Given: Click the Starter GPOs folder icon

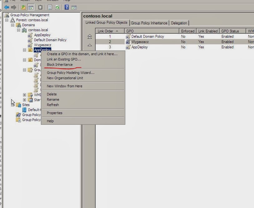Looking at the screenshot, I should pyautogui.click(x=30, y=100).
